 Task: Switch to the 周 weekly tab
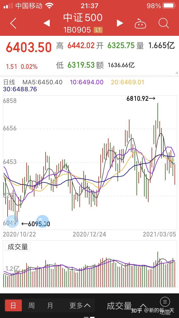[x=31, y=305]
